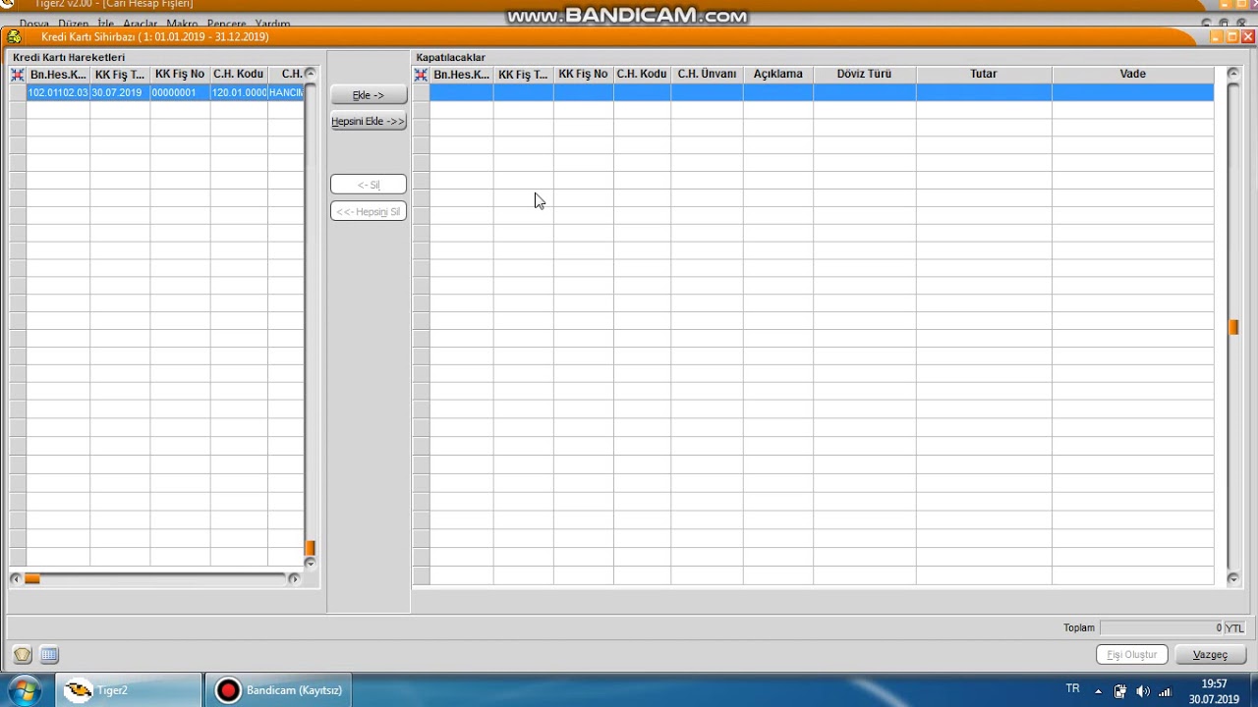Click KK Fiş T... header in Kapatılacaklar grid

(524, 75)
